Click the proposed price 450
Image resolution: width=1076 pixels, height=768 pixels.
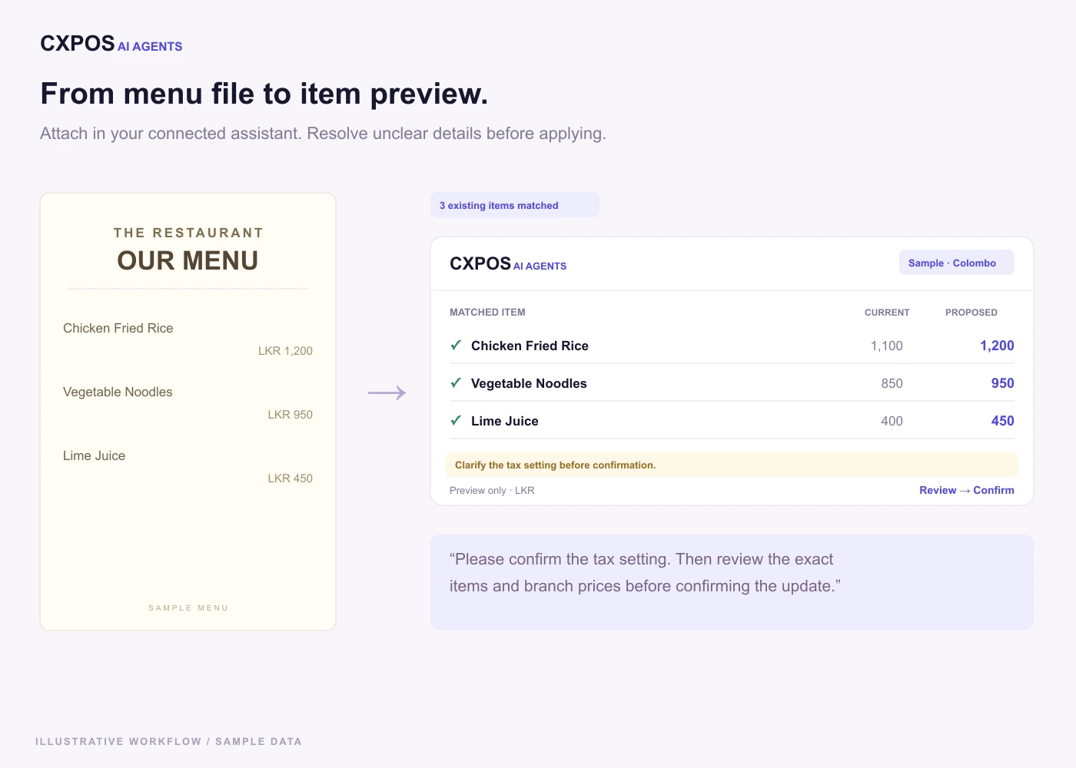(1003, 421)
